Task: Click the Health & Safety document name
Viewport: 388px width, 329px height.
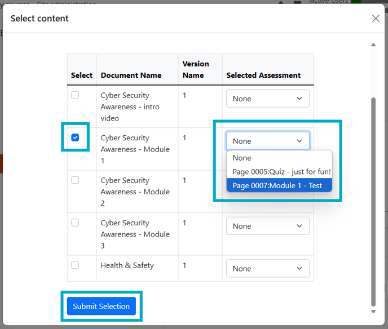Action: tap(127, 265)
